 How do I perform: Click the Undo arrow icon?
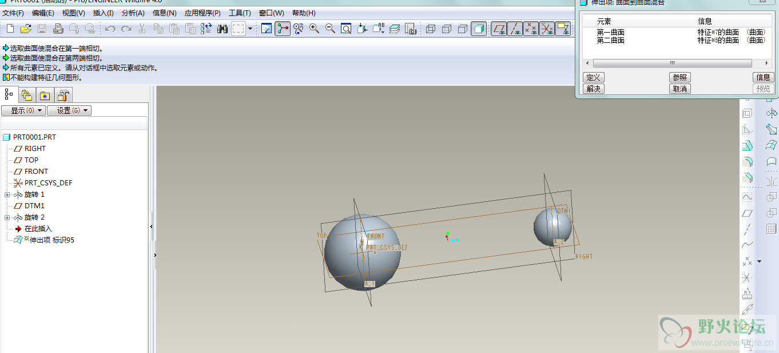[x=110, y=29]
